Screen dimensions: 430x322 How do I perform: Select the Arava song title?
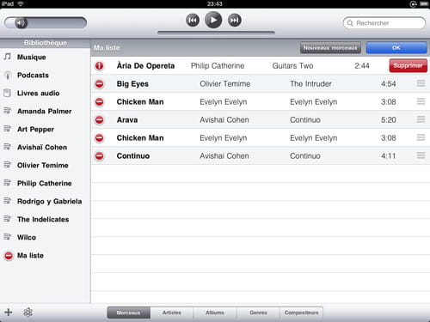[x=127, y=120]
